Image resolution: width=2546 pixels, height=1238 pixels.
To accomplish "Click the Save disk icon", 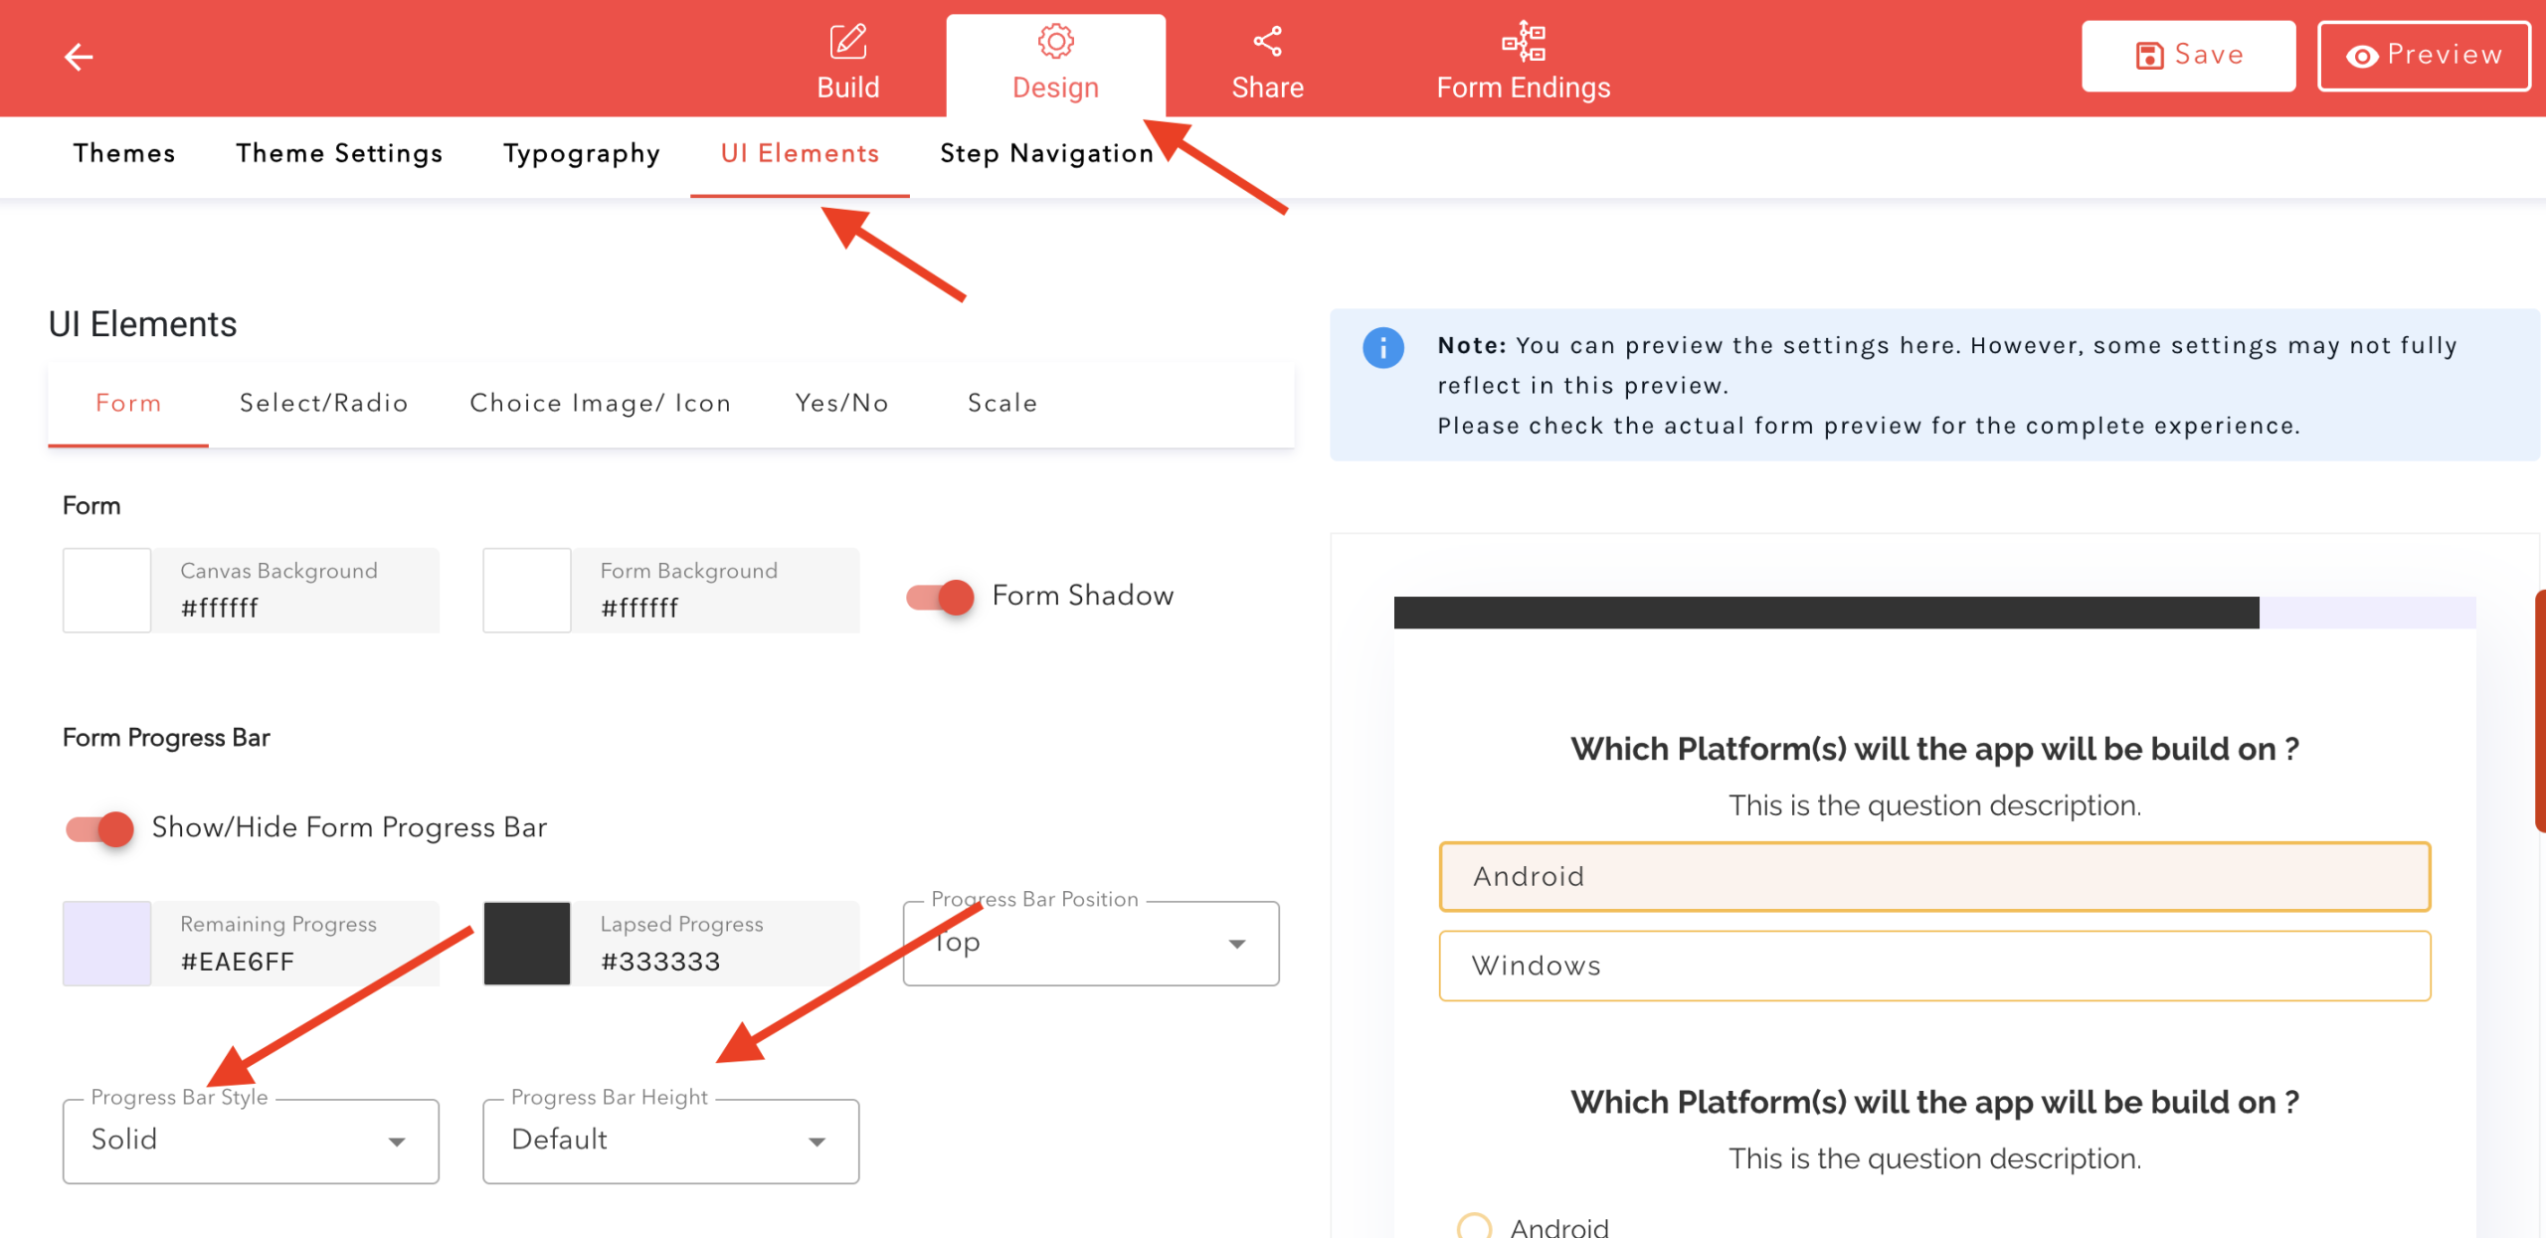I will 2149,56.
